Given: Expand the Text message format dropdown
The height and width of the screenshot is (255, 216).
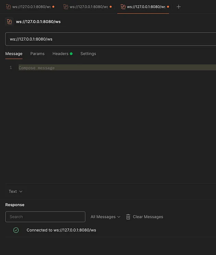Looking at the screenshot, I should (15, 191).
